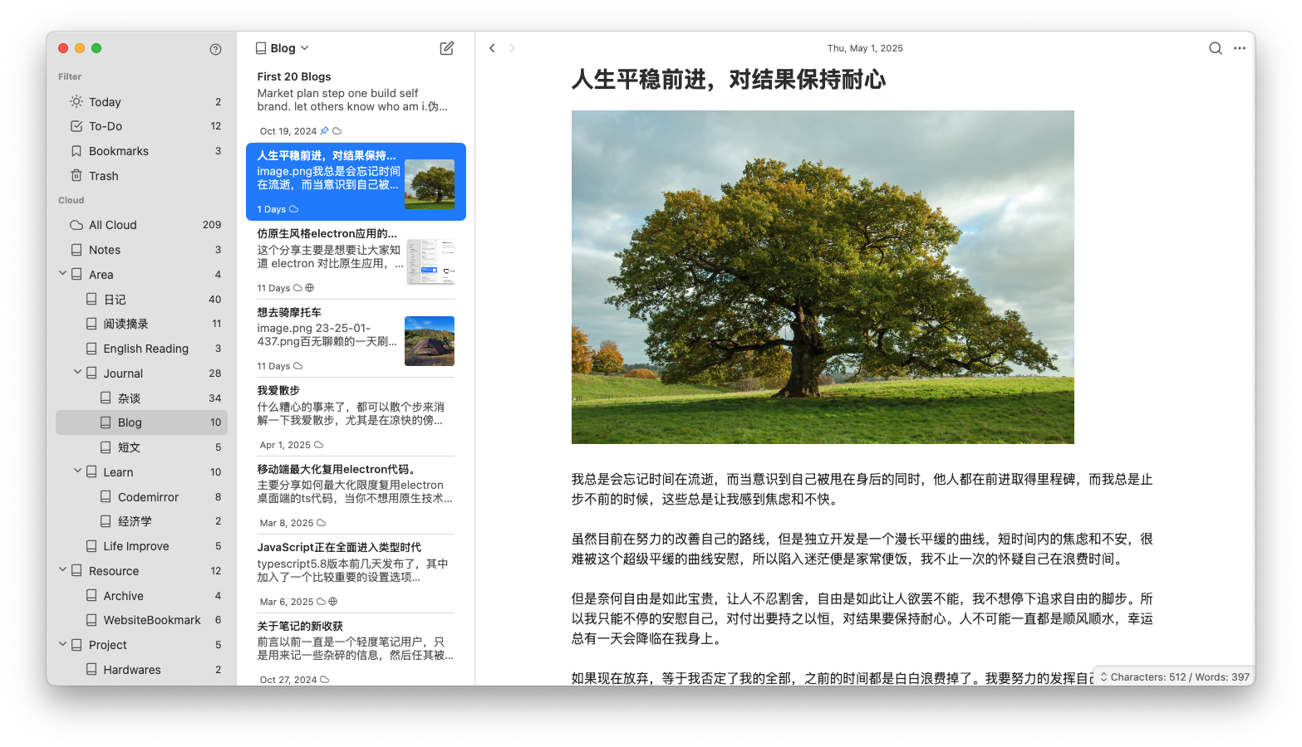
Task: Click the globe icon beside Mar 6, 2025
Action: point(332,602)
